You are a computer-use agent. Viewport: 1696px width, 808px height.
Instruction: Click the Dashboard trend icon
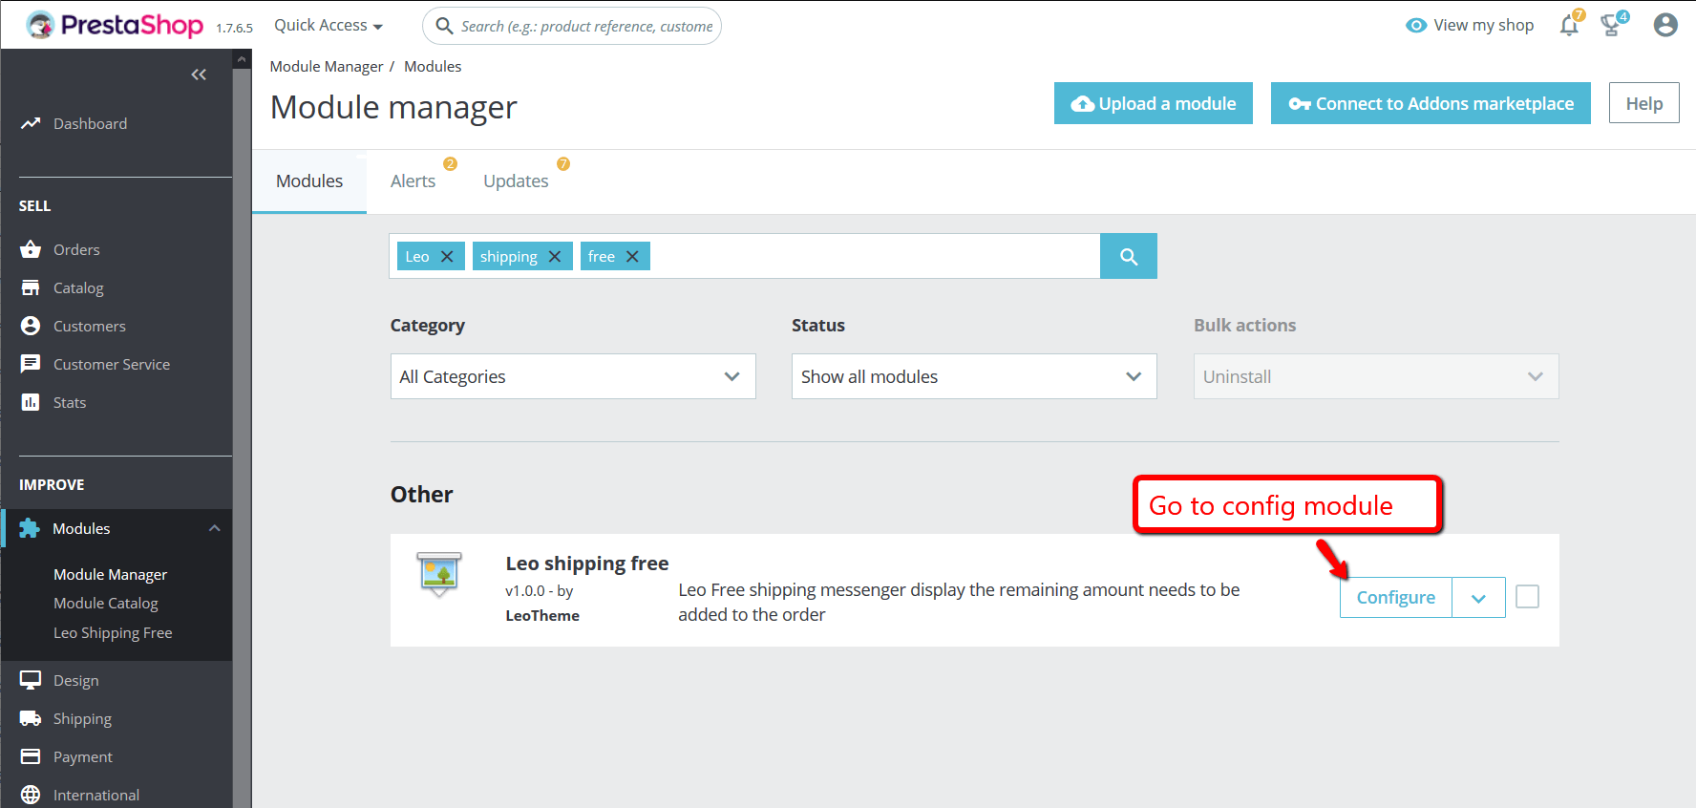pos(31,123)
